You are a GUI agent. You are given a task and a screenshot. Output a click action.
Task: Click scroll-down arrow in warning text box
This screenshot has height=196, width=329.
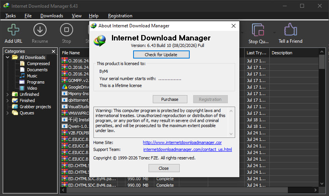(231, 134)
